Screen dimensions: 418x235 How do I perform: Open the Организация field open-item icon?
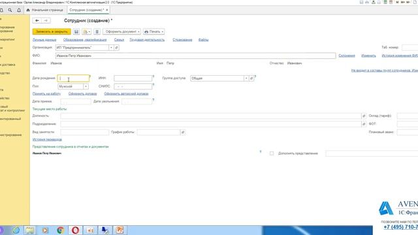(116, 48)
